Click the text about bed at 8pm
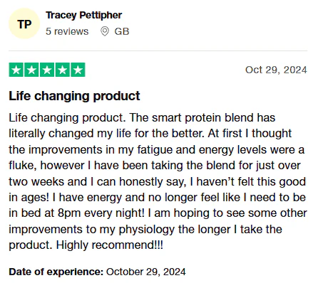This screenshot has height=283, width=318. 76,213
